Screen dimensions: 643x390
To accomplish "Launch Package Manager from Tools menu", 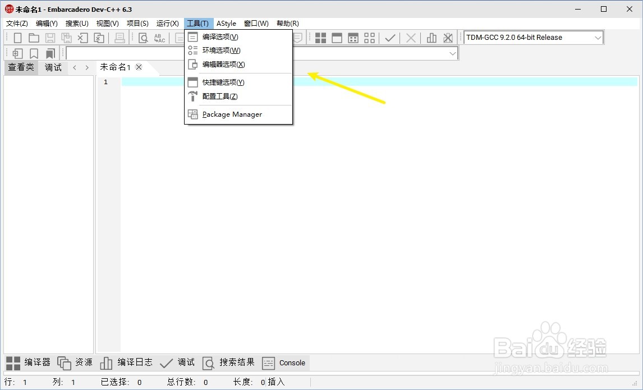I will [238, 114].
